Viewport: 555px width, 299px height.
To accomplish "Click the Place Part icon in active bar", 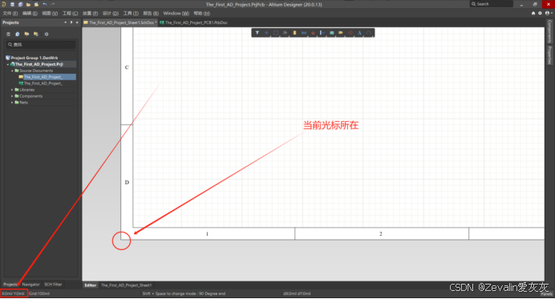I will [294, 33].
